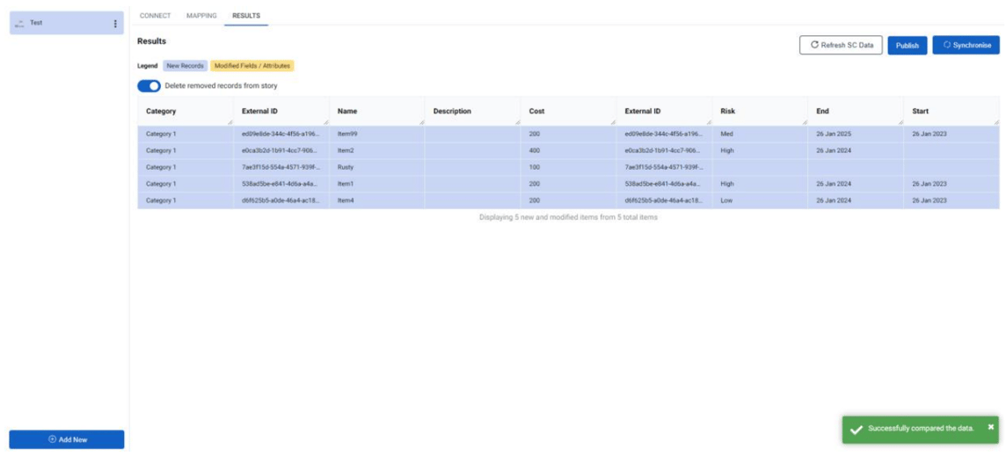Select the Results tab
Image resolution: width=1006 pixels, height=456 pixels.
[246, 16]
